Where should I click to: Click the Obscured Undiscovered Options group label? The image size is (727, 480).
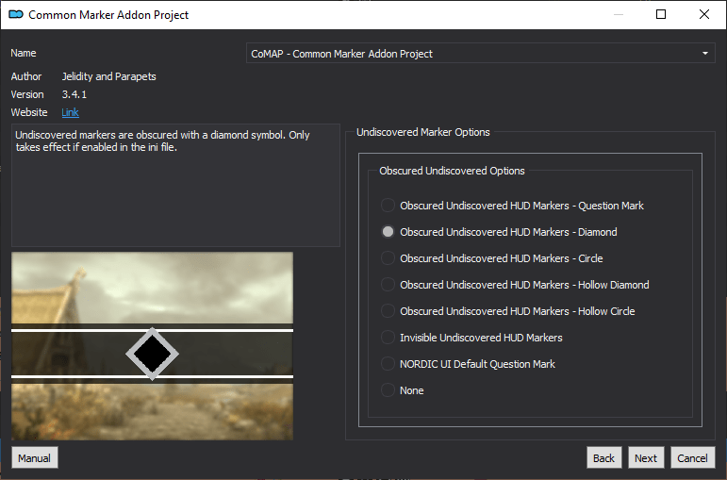pos(452,171)
